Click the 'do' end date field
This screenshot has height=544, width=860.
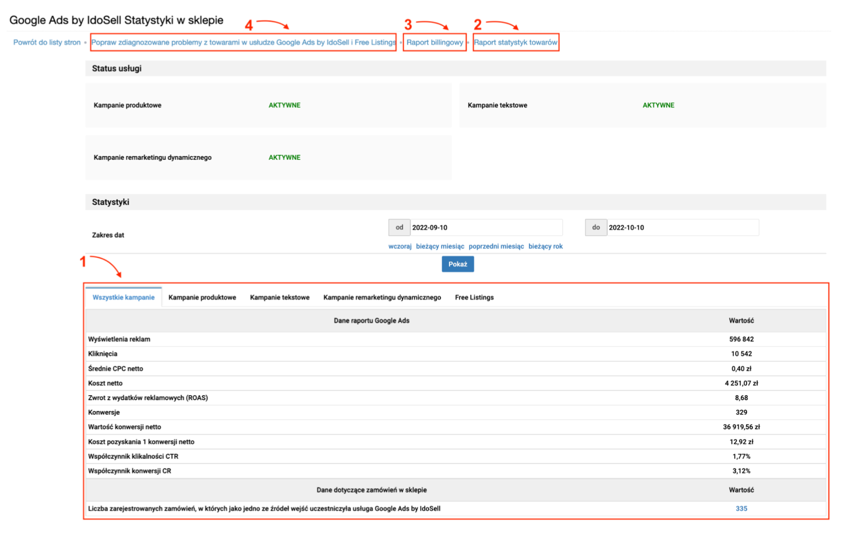[x=683, y=227]
